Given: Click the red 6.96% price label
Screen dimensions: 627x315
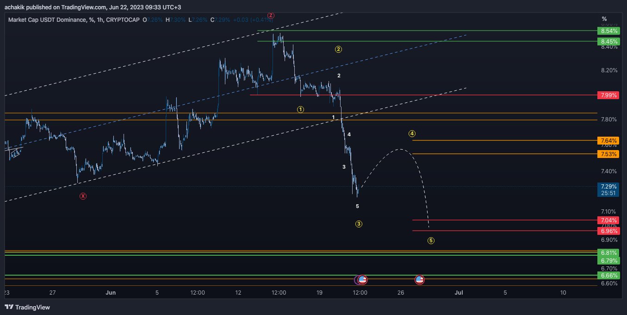Looking at the screenshot, I should [x=608, y=231].
